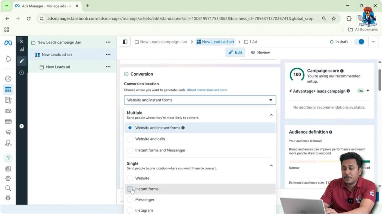Select the Ads Manager browser tab

46,6
